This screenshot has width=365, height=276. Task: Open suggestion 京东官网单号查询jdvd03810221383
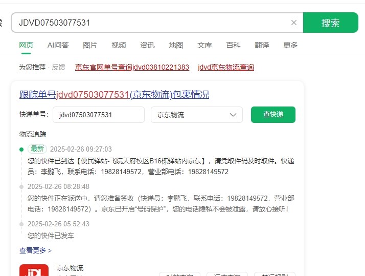click(x=132, y=68)
